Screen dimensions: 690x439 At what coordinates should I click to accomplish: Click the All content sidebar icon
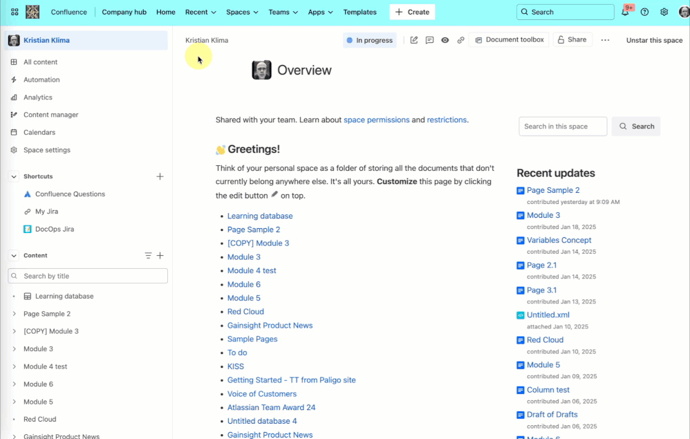point(14,62)
